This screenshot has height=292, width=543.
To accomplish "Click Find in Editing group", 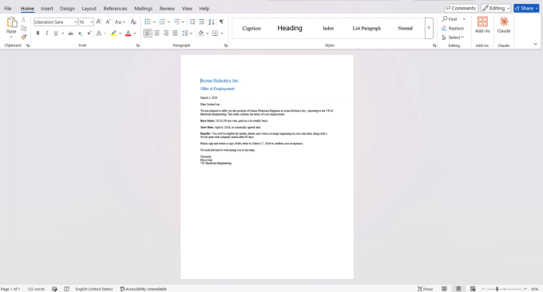I will pos(450,19).
